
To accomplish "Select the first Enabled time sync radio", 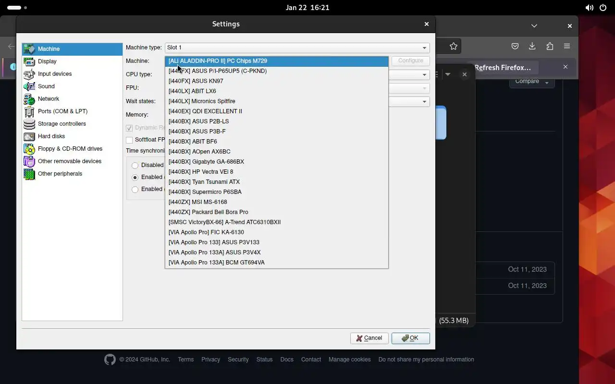I will click(135, 178).
